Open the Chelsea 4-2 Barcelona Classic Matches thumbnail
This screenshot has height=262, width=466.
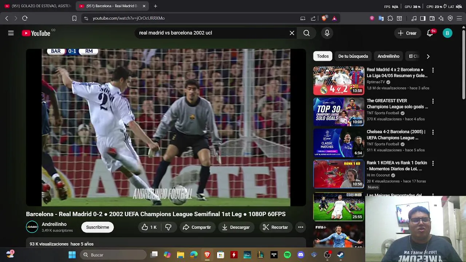click(x=339, y=143)
